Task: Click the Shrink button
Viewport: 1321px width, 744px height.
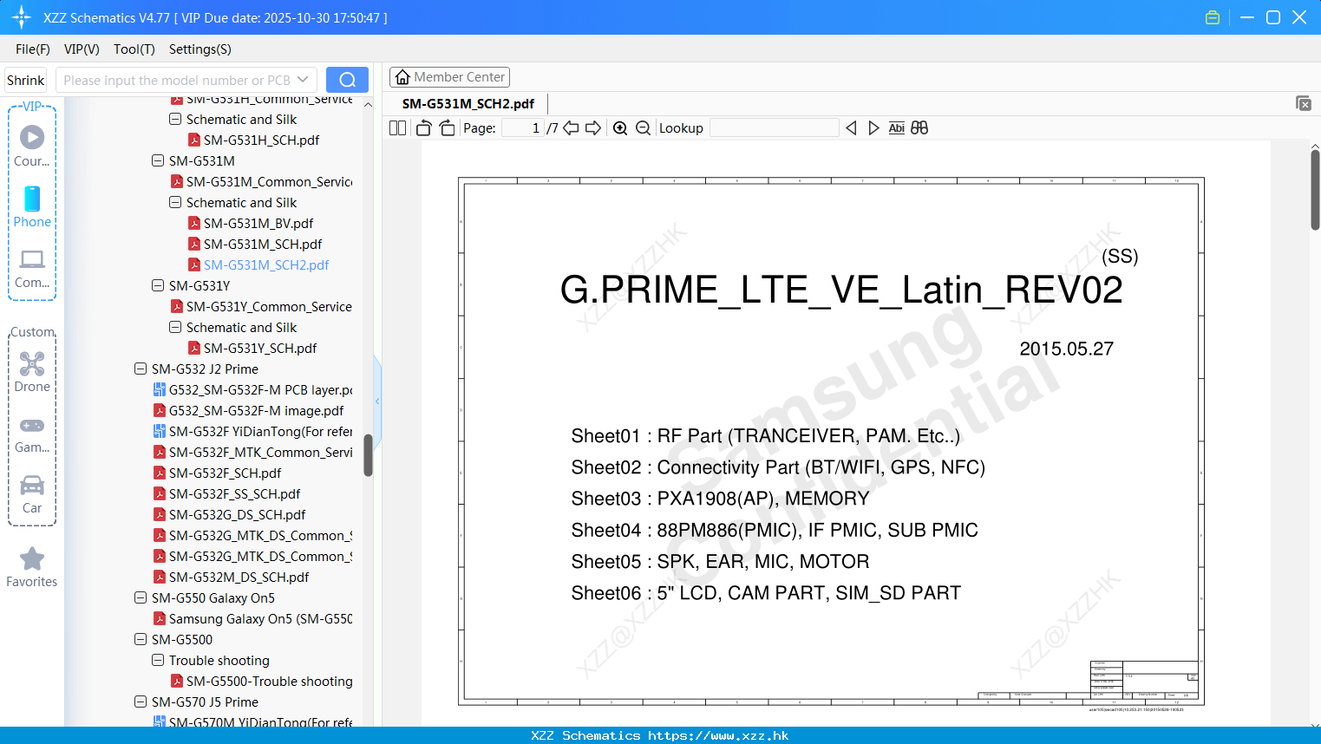Action: tap(25, 80)
